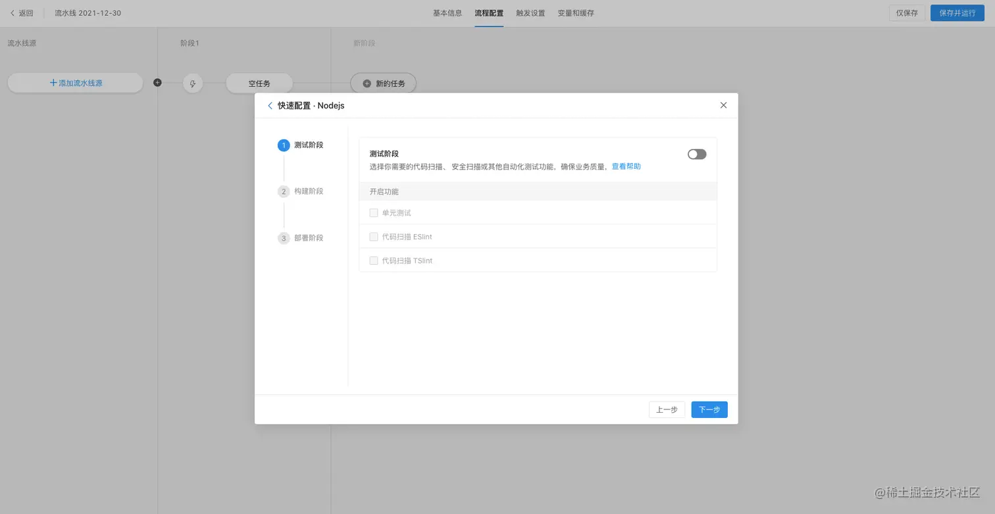Close the 快速配置 Nodejs dialog

pyautogui.click(x=723, y=105)
